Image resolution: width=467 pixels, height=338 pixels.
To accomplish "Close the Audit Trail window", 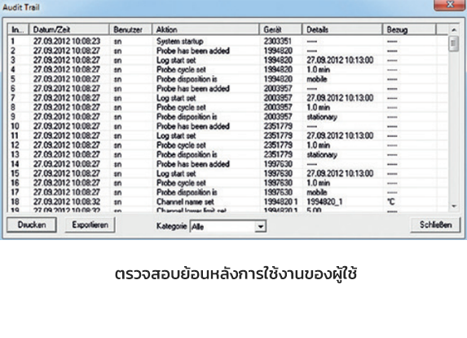I will pos(451,4).
